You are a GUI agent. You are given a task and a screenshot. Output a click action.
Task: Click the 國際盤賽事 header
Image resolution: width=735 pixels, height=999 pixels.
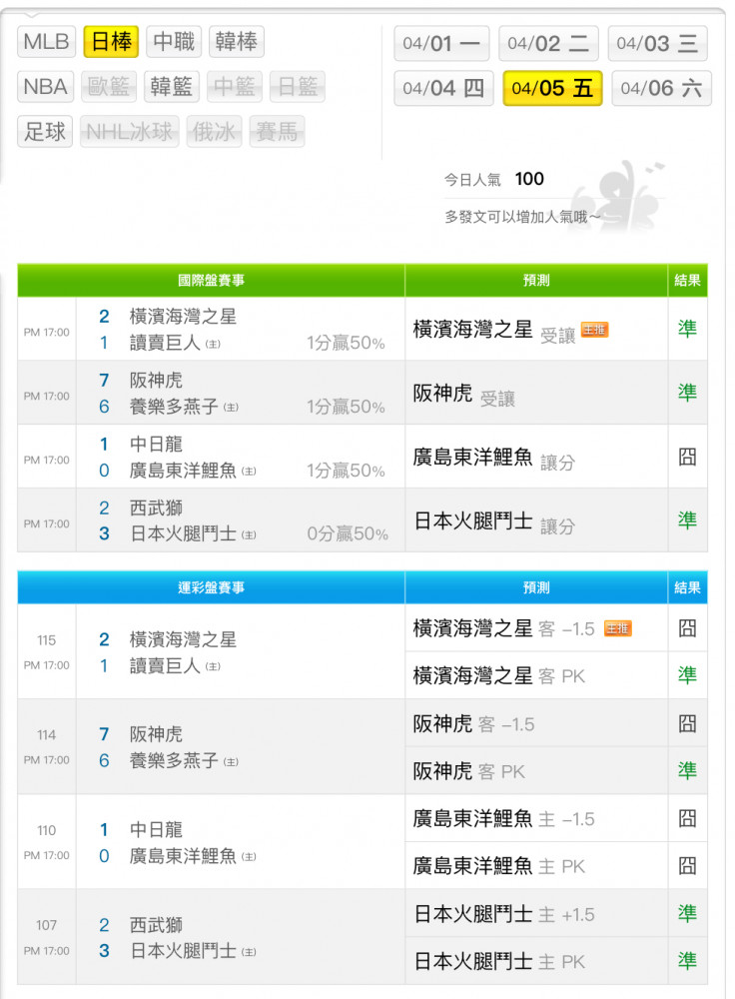[x=211, y=281]
